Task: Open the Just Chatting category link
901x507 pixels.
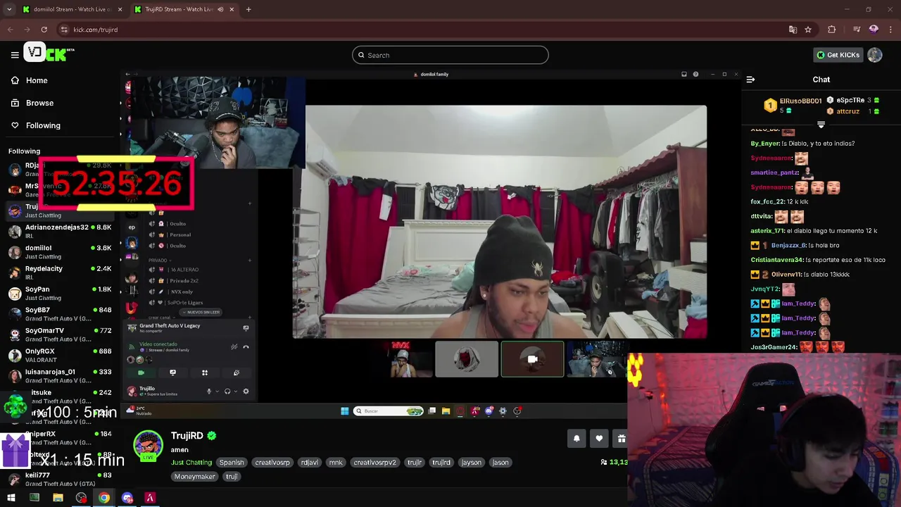Action: tap(191, 463)
